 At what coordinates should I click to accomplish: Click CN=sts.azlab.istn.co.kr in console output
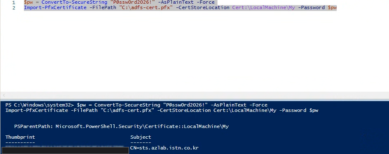point(164,148)
